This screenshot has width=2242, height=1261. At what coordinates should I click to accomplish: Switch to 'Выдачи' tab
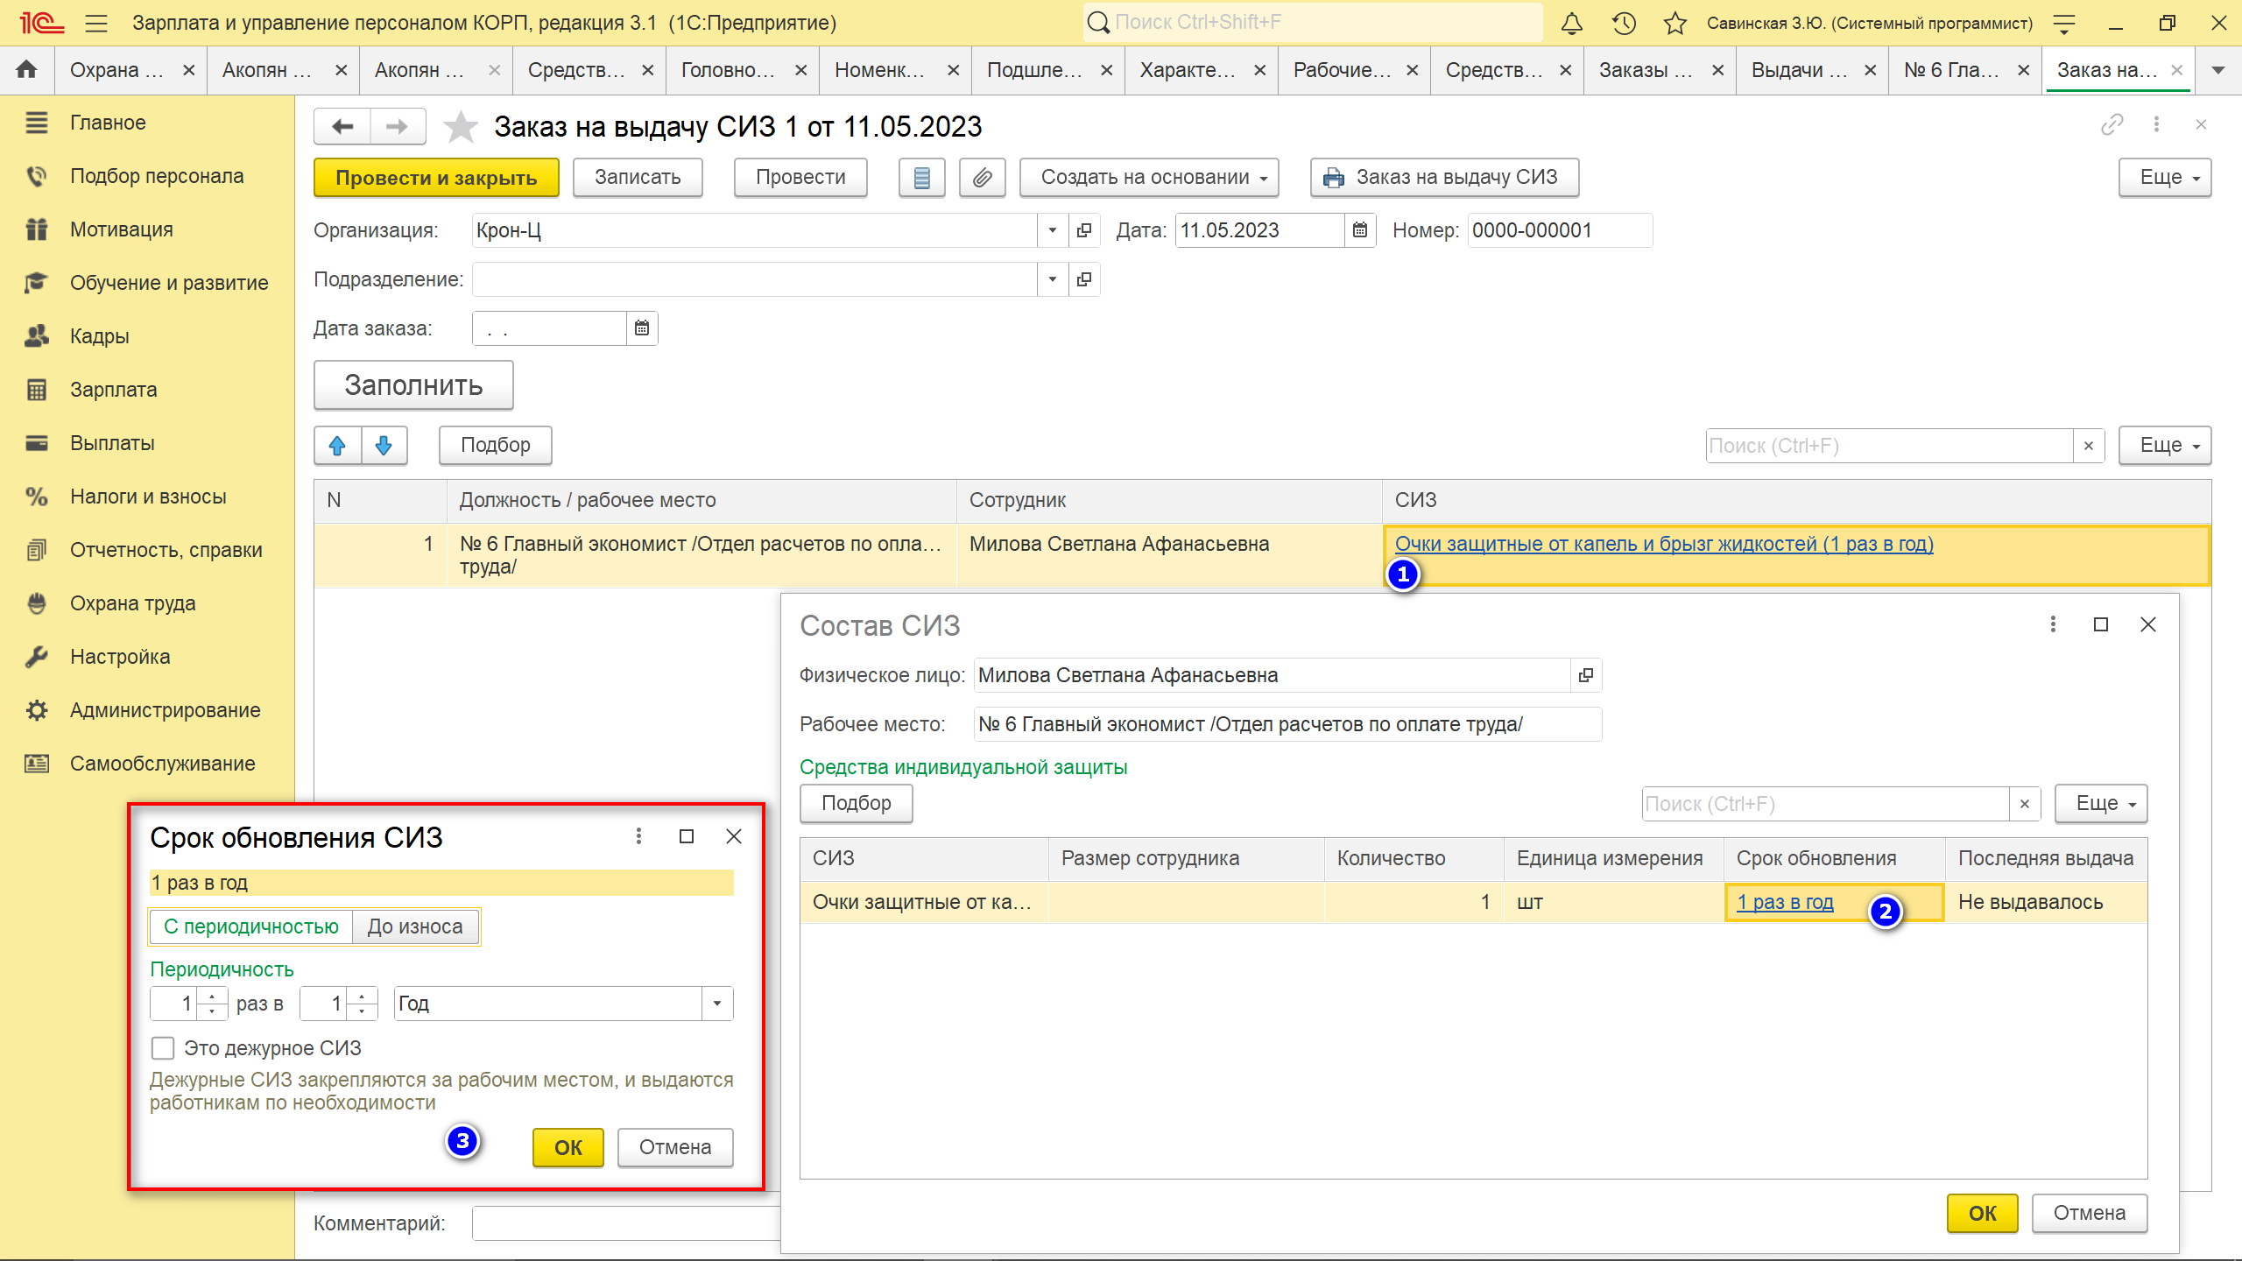pyautogui.click(x=1799, y=70)
